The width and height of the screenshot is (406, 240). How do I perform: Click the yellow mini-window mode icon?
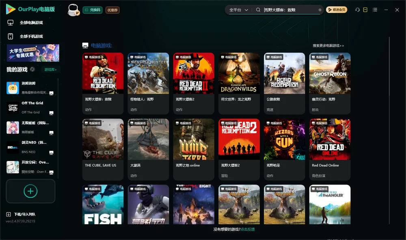[365, 10]
